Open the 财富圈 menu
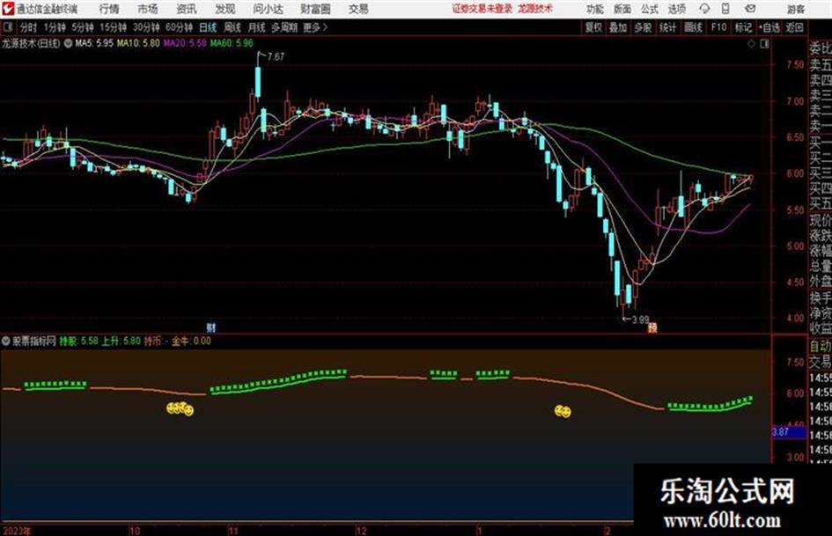Image resolution: width=832 pixels, height=536 pixels. click(x=315, y=9)
